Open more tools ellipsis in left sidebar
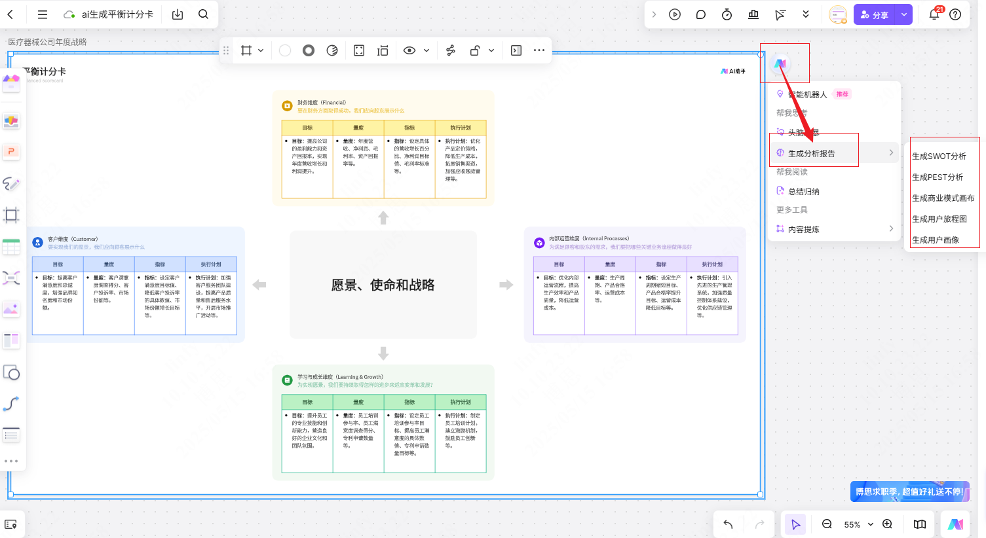 11,461
